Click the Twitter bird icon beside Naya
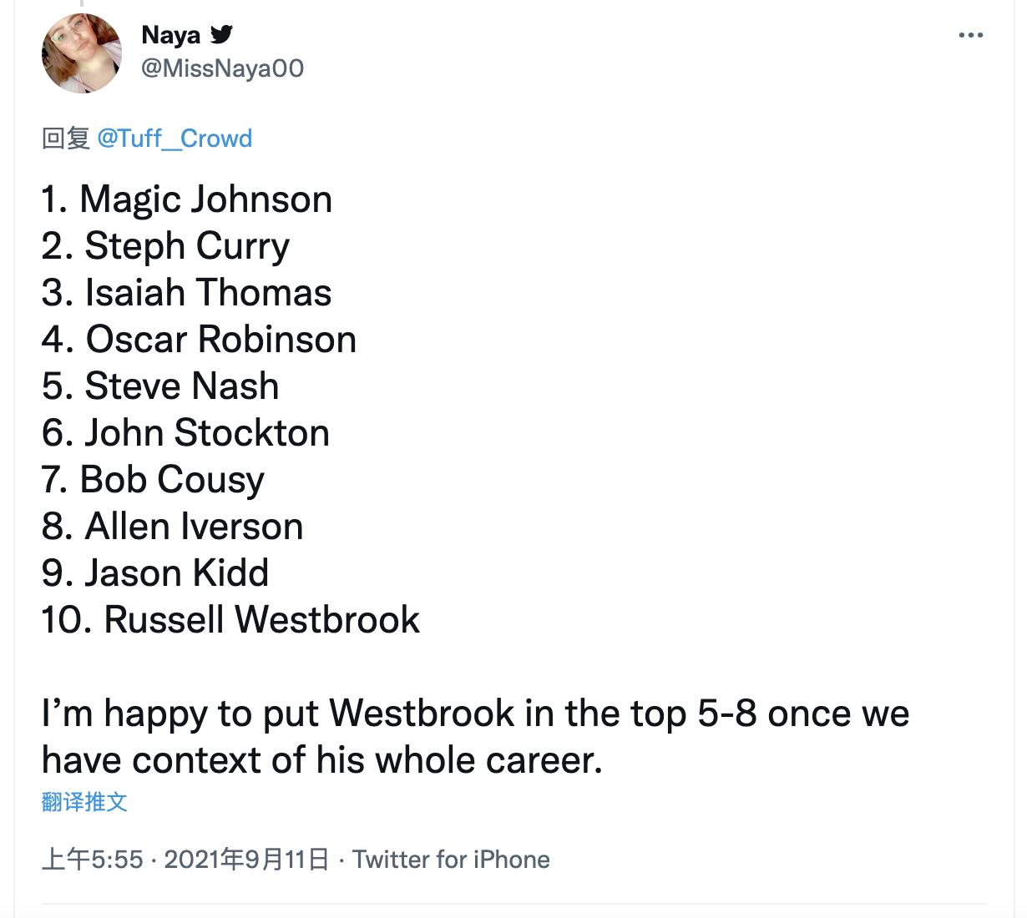 (x=221, y=34)
